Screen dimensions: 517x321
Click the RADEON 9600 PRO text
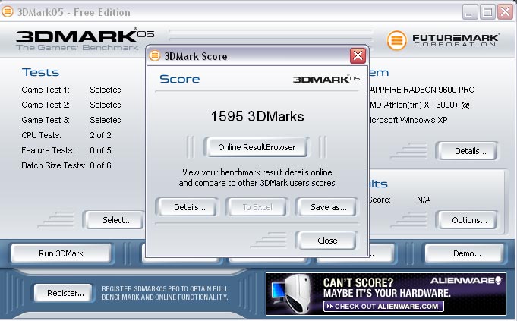coord(422,90)
